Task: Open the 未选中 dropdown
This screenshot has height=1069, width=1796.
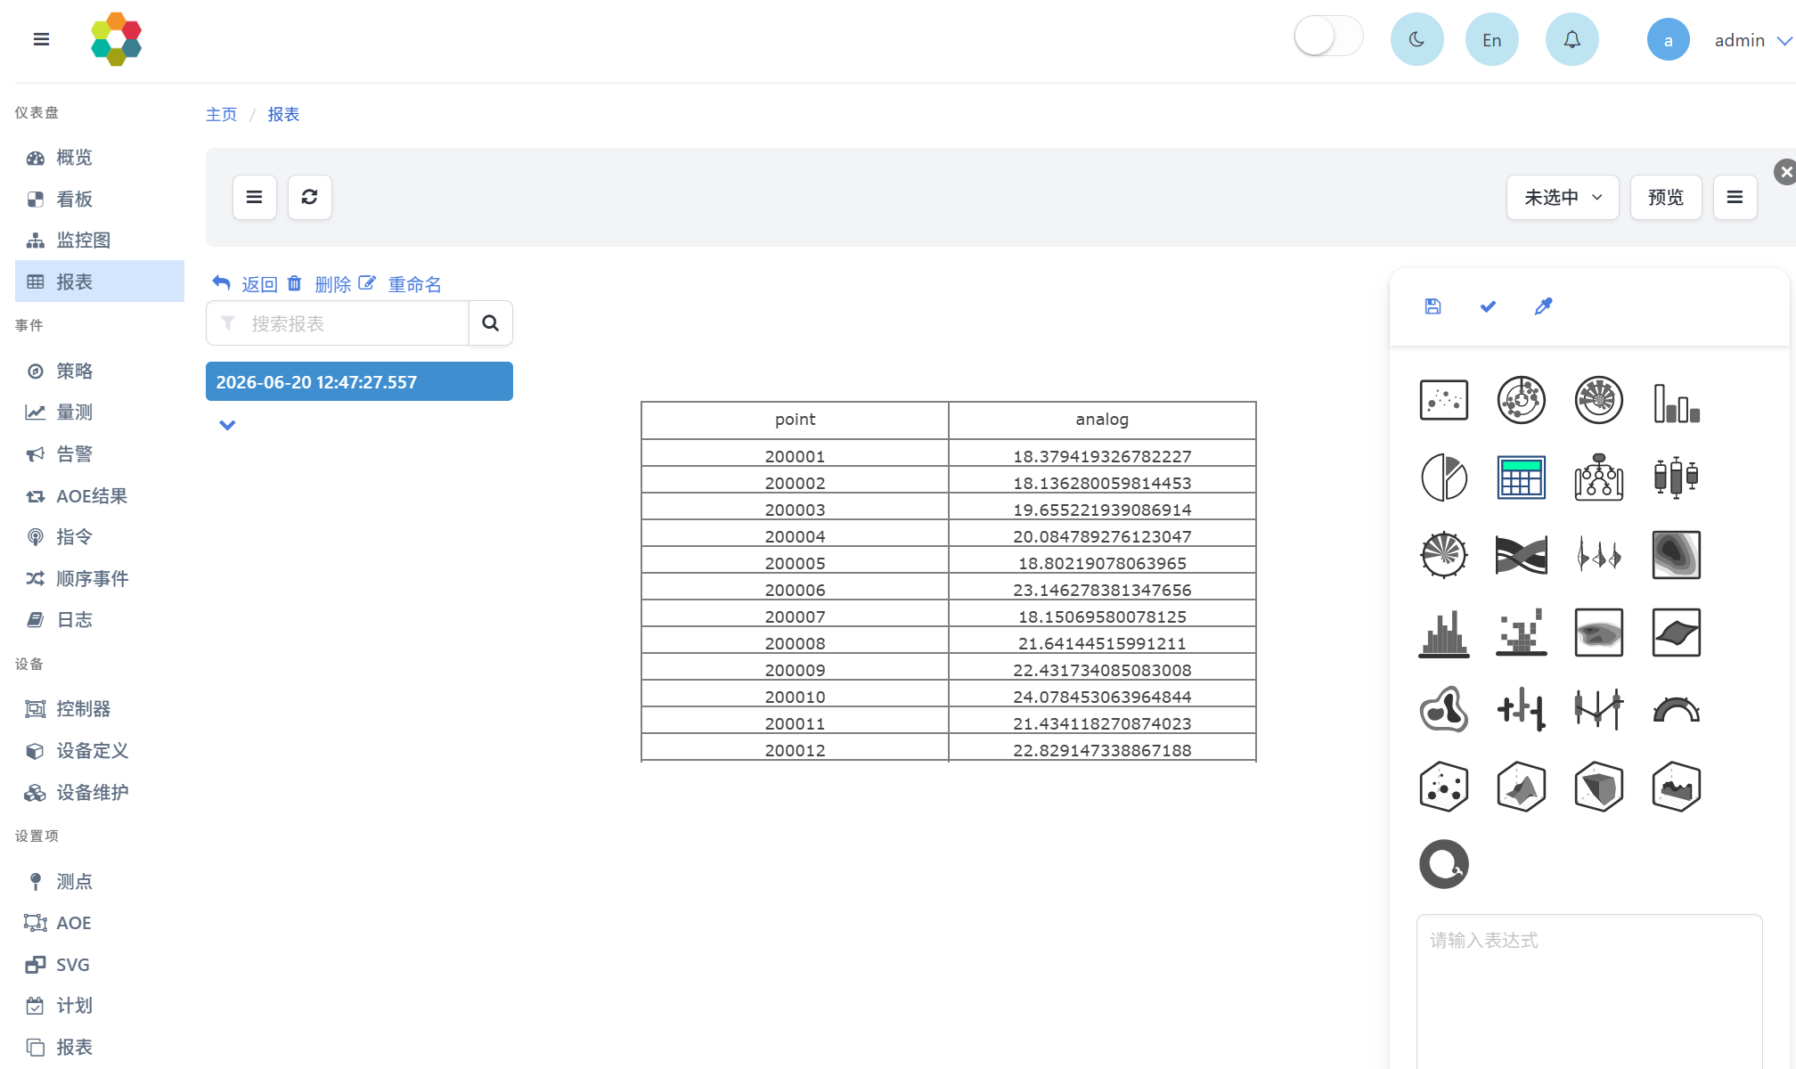Action: pos(1563,197)
